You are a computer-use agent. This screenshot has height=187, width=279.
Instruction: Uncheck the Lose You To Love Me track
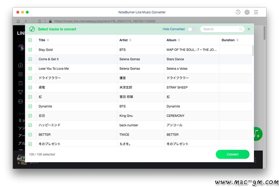[x=30, y=69]
